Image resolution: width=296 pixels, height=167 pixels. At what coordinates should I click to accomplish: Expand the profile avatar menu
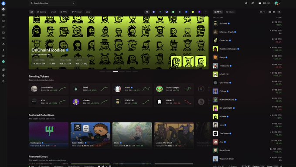coord(277,3)
